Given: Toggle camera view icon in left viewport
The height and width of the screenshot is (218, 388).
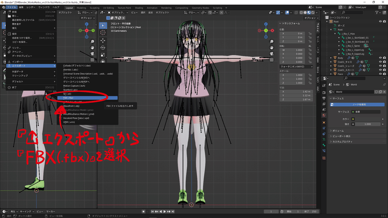Looking at the screenshot, I should click(x=92, y=54).
